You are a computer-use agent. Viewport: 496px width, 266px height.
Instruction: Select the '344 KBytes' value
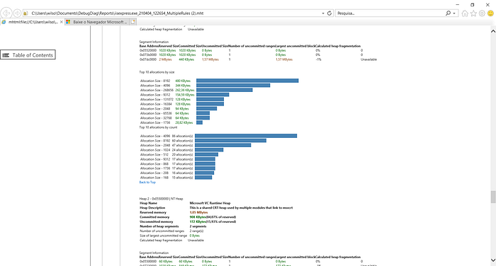coord(183,86)
